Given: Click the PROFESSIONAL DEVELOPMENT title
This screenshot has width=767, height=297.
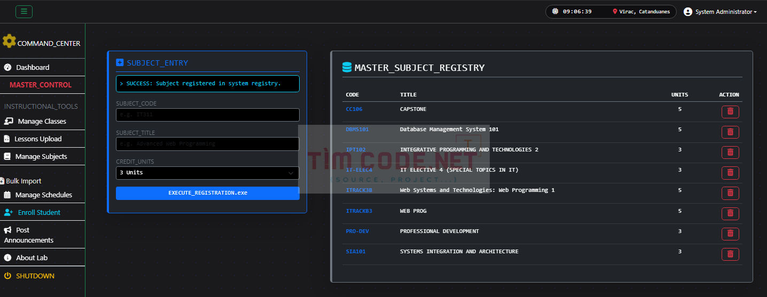Looking at the screenshot, I should (x=440, y=231).
